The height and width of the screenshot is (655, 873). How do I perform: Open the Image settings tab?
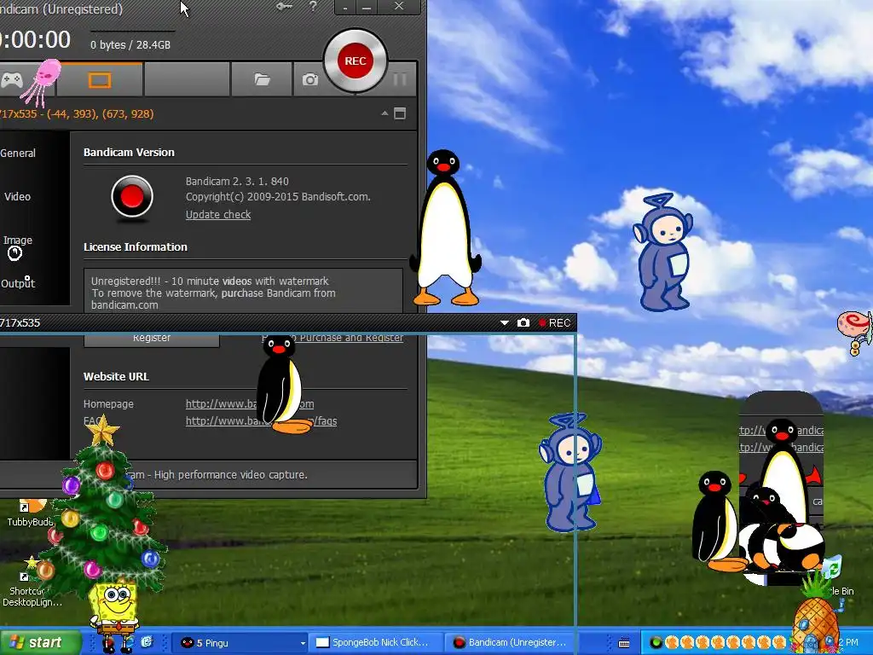[18, 240]
